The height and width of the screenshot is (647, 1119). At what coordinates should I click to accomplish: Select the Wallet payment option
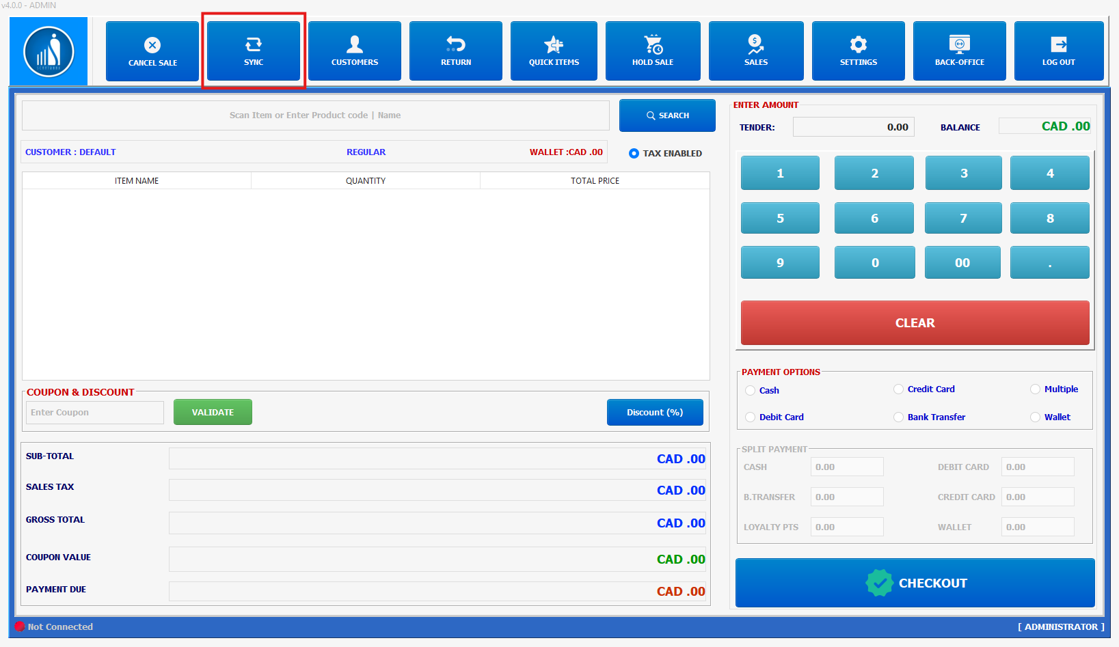coord(1036,417)
